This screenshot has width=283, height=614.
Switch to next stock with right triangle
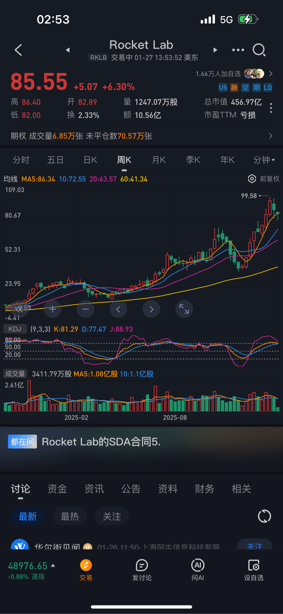click(215, 50)
